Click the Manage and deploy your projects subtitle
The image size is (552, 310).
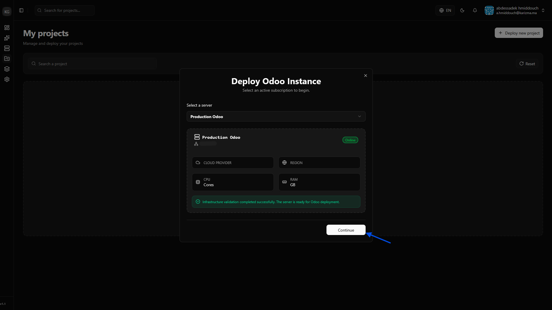click(x=53, y=43)
